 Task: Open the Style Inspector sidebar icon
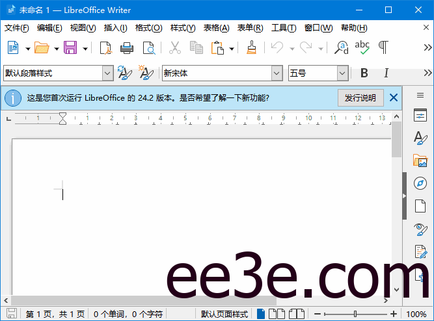(420, 229)
